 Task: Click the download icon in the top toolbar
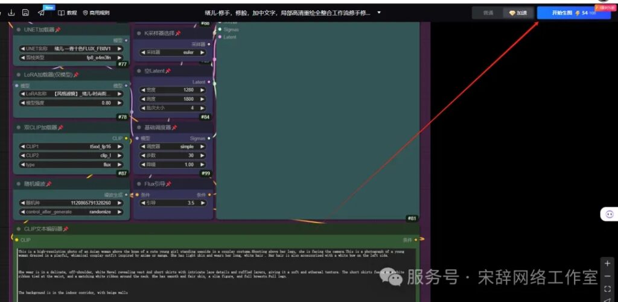point(11,13)
